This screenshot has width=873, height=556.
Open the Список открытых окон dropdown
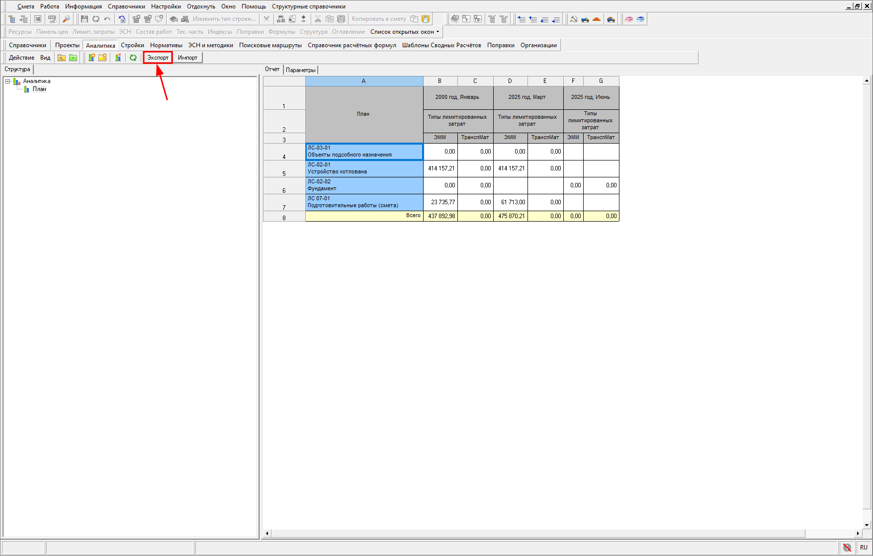[405, 32]
